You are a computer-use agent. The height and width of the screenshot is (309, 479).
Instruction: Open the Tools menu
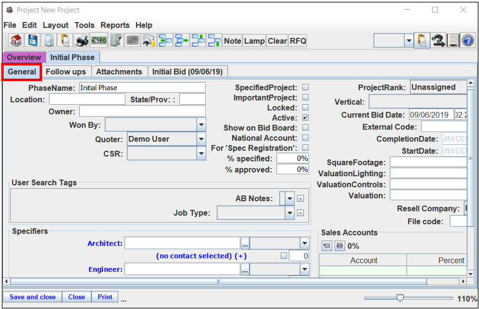click(85, 25)
